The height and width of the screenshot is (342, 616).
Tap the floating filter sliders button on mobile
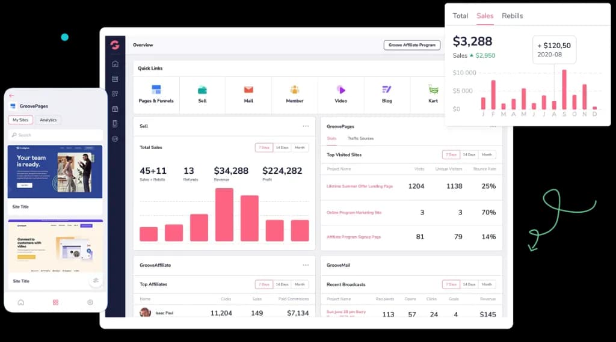(96, 280)
